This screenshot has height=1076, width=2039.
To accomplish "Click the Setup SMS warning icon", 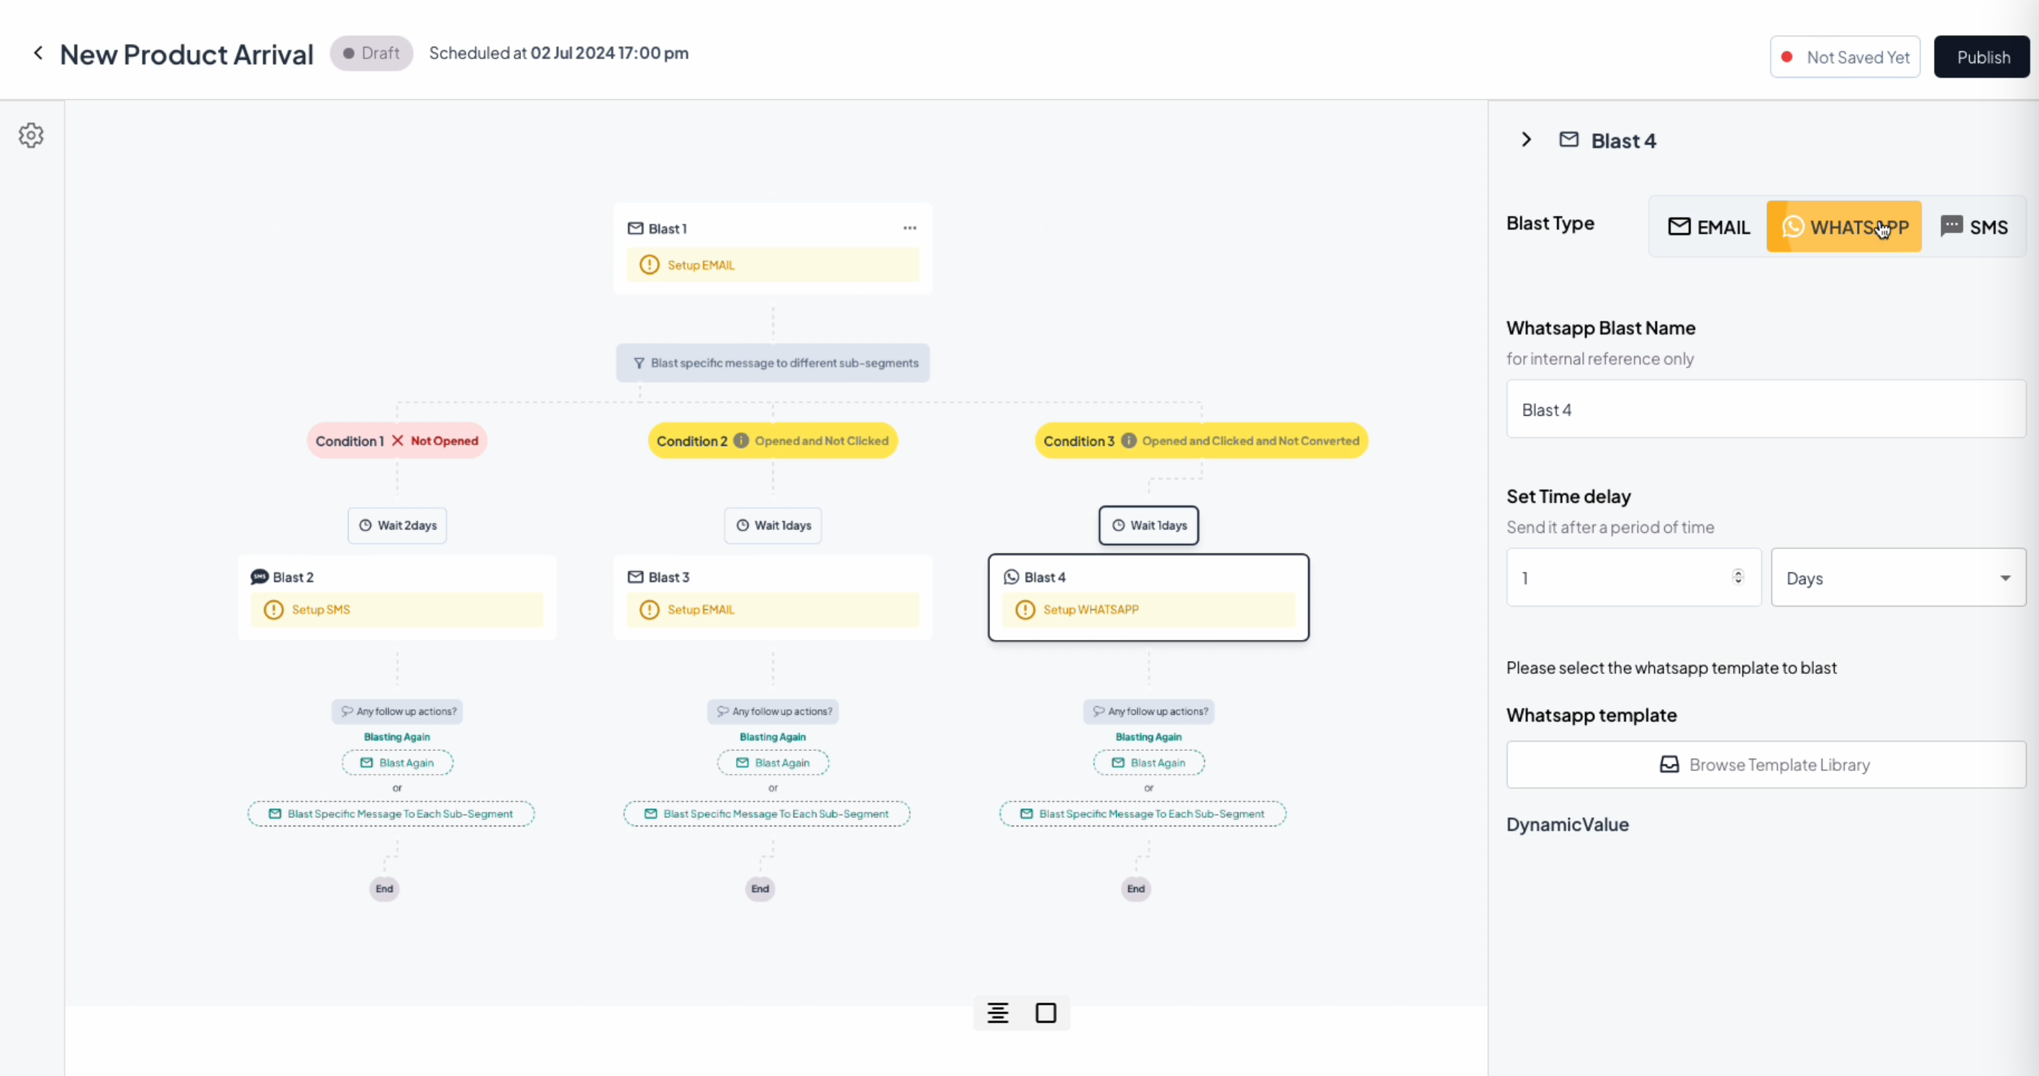I will click(x=274, y=610).
